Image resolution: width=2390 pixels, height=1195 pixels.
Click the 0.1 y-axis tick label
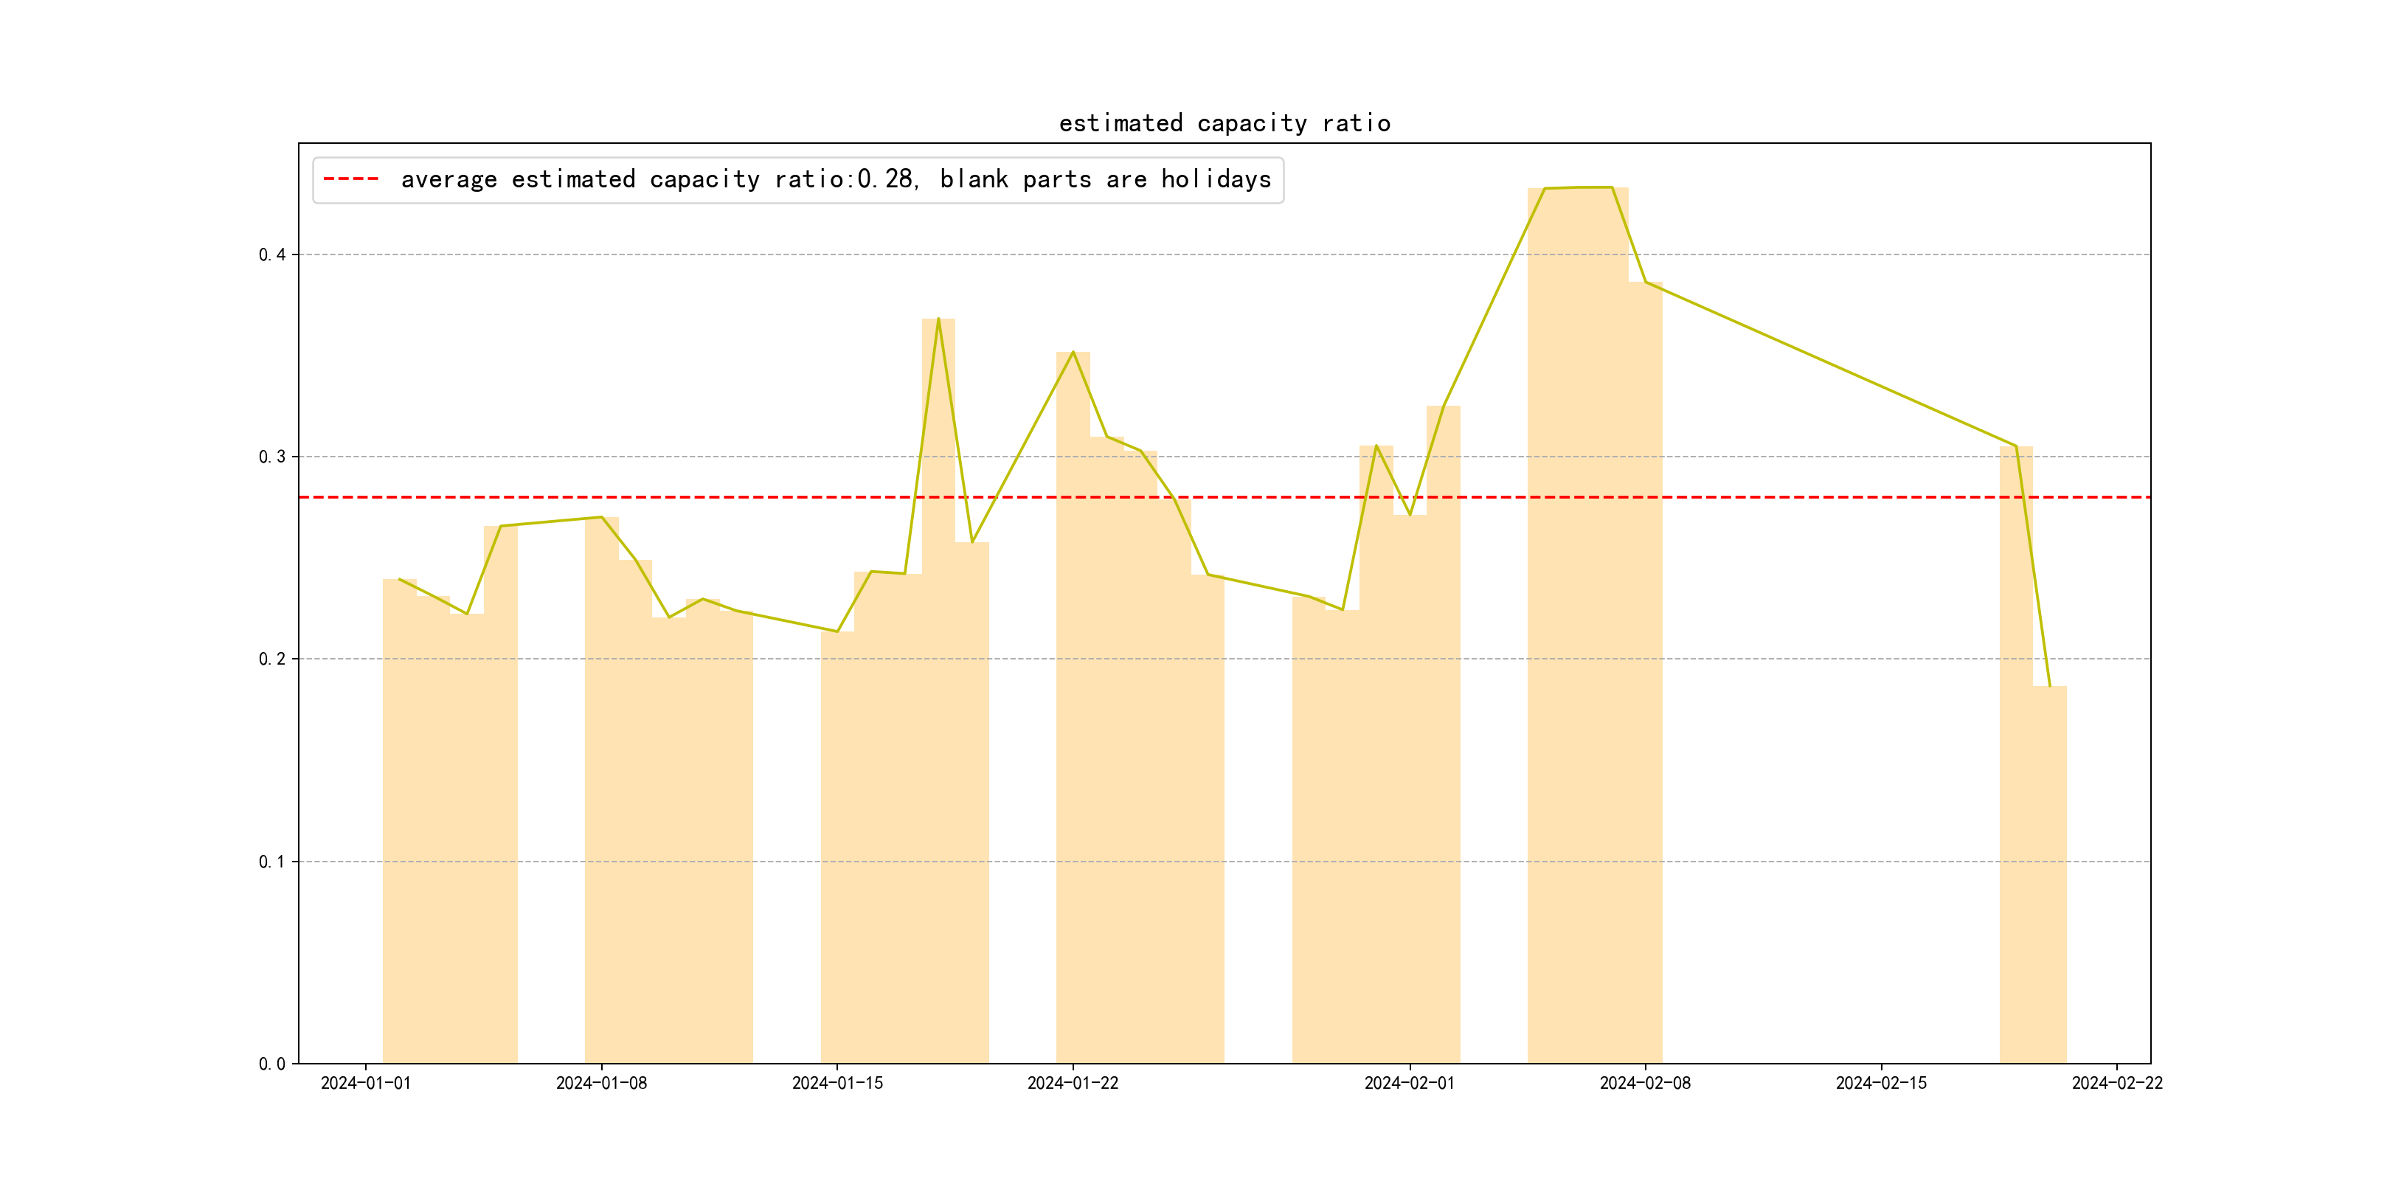pos(272,861)
